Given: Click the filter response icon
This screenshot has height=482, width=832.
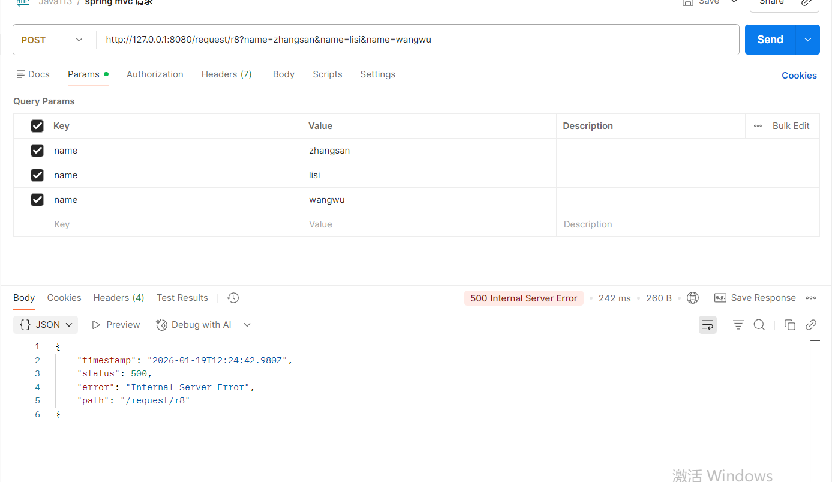Looking at the screenshot, I should [x=738, y=325].
